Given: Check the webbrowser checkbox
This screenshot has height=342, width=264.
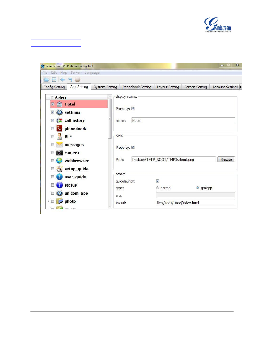Looking at the screenshot, I should (x=53, y=161).
